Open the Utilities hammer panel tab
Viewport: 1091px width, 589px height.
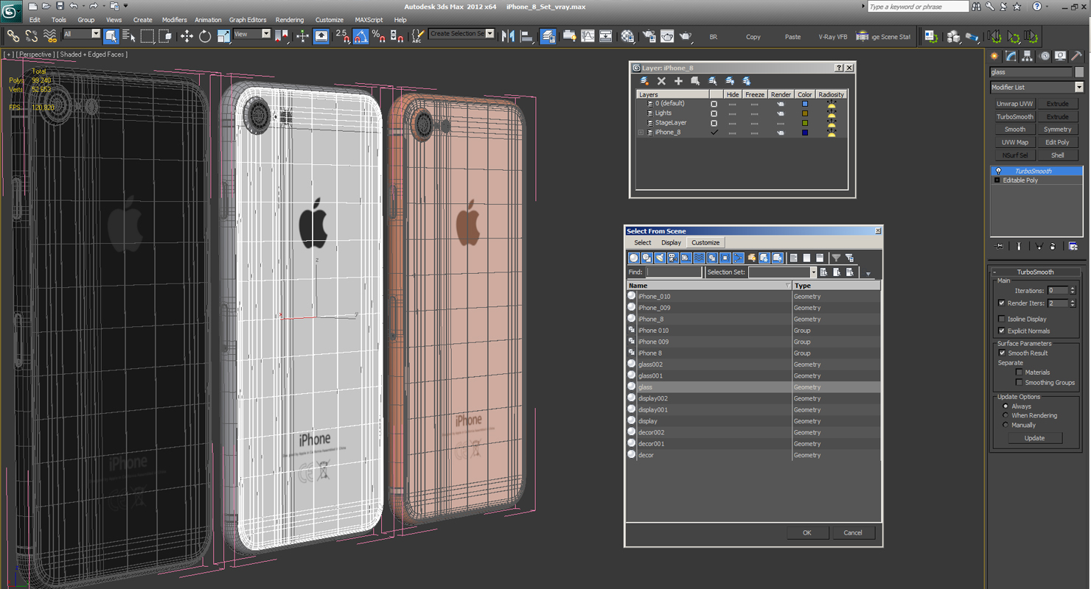click(1077, 56)
